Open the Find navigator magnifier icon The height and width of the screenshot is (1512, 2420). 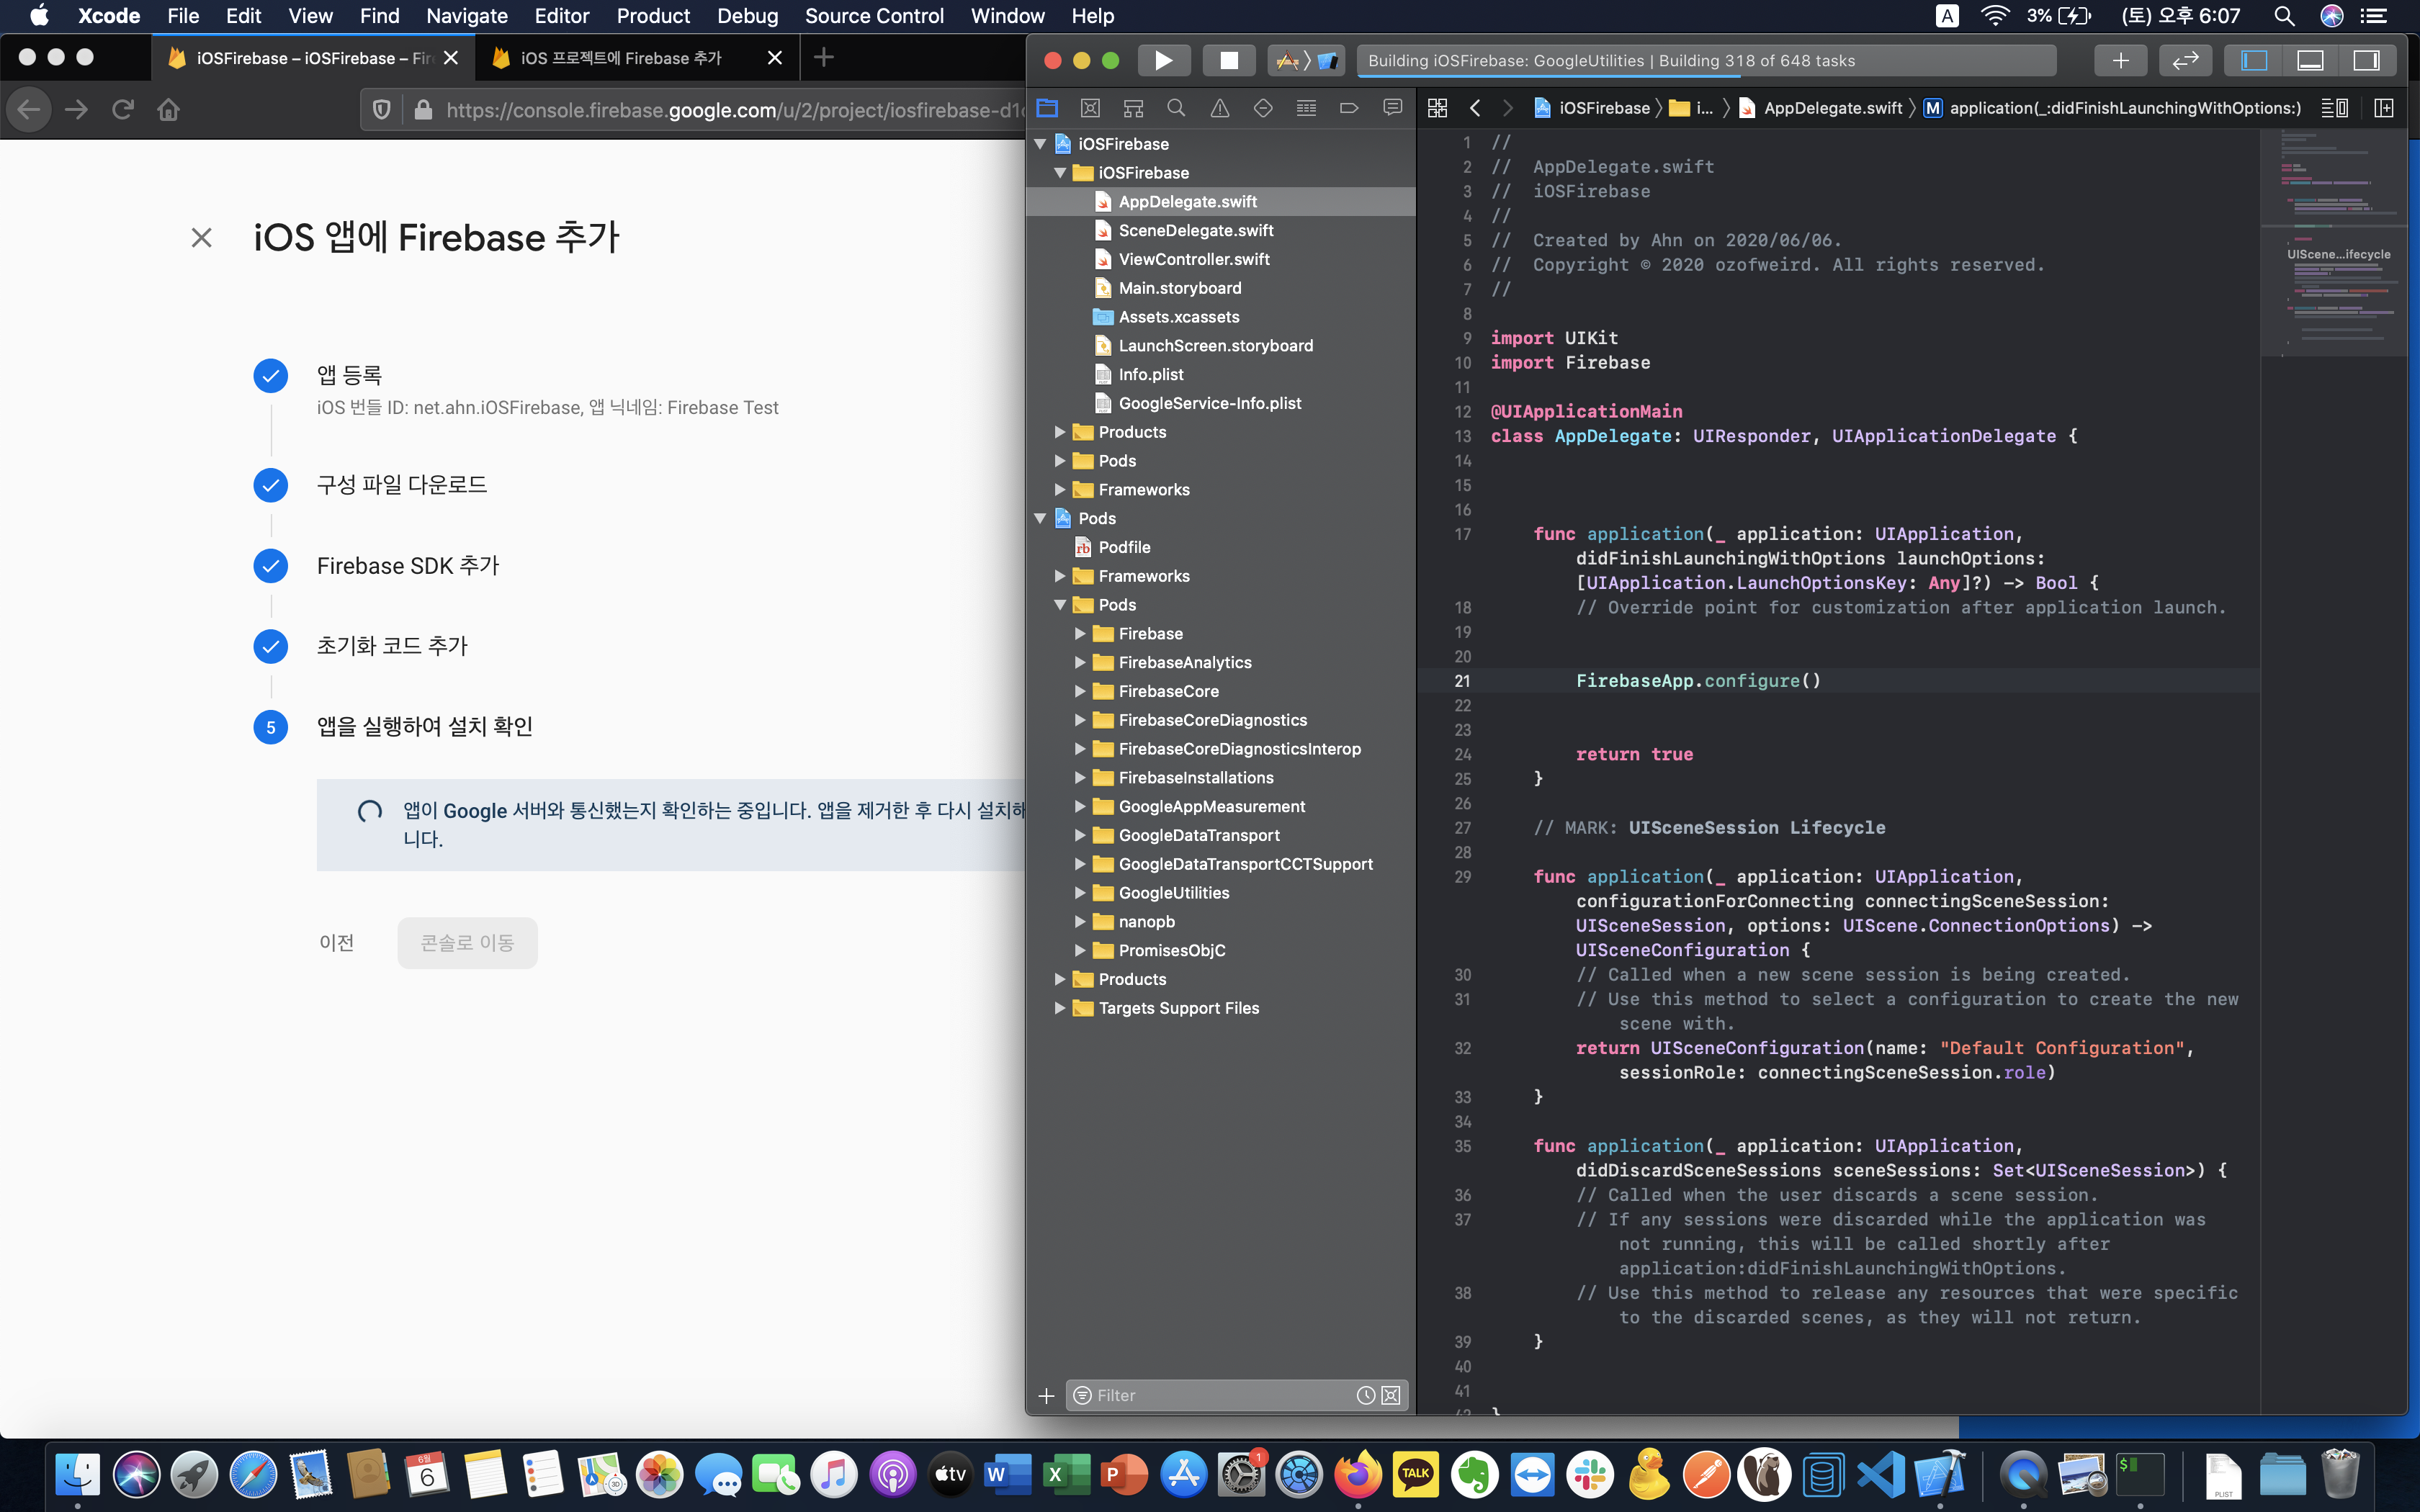(x=1176, y=108)
